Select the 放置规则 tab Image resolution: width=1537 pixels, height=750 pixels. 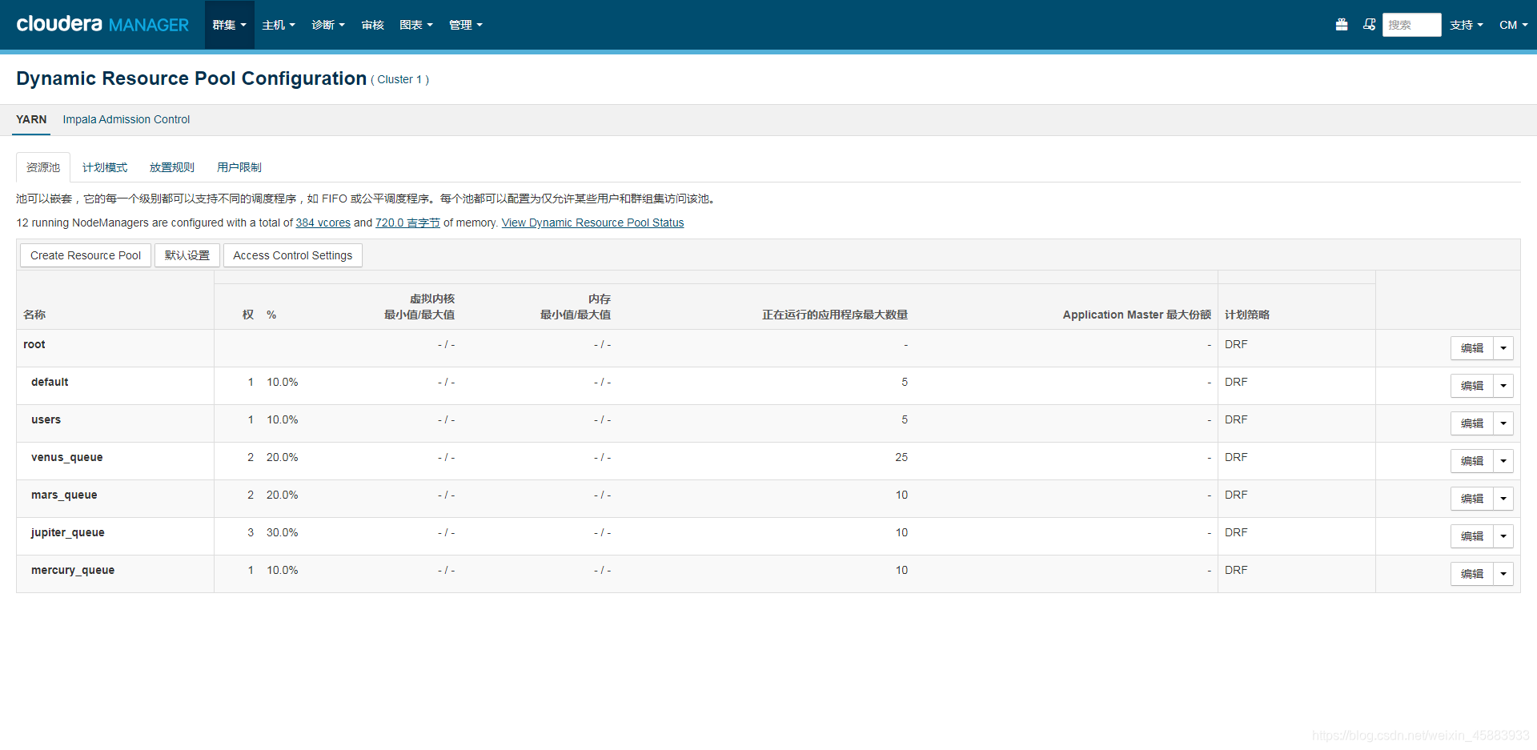pos(172,167)
